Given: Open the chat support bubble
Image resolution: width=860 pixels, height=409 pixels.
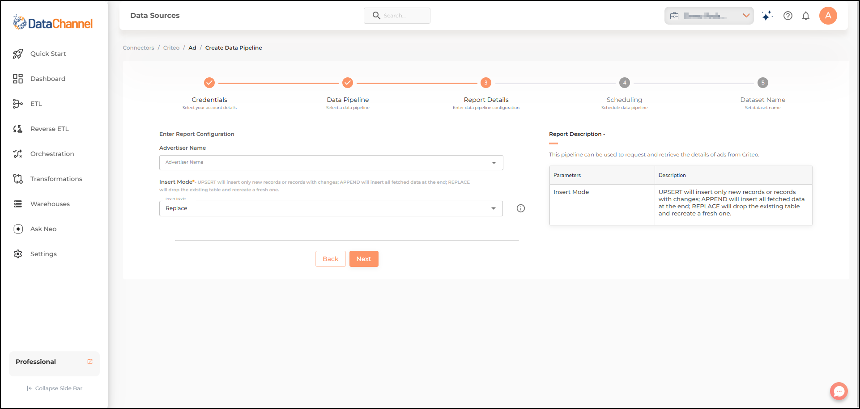Looking at the screenshot, I should (839, 391).
